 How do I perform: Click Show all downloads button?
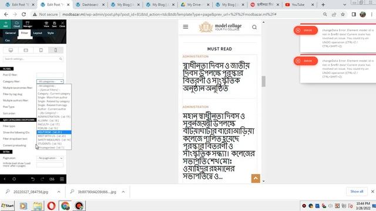[x=357, y=192]
